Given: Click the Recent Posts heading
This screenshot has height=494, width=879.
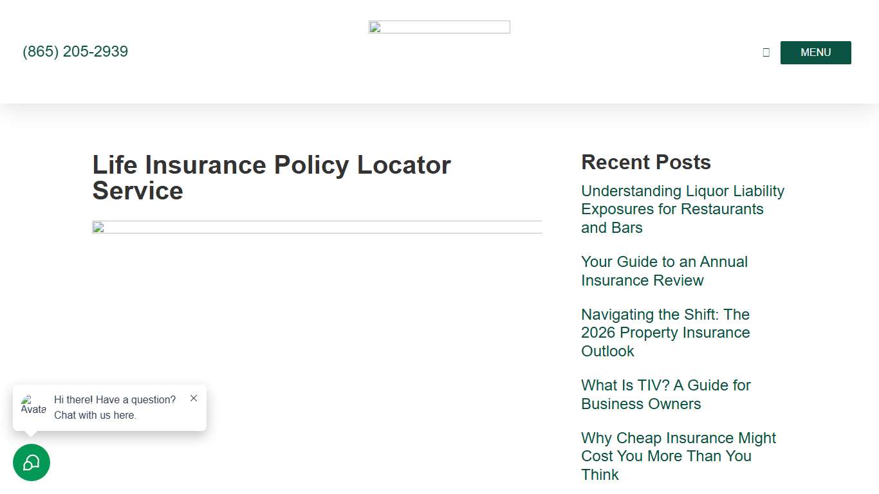Looking at the screenshot, I should (x=645, y=162).
